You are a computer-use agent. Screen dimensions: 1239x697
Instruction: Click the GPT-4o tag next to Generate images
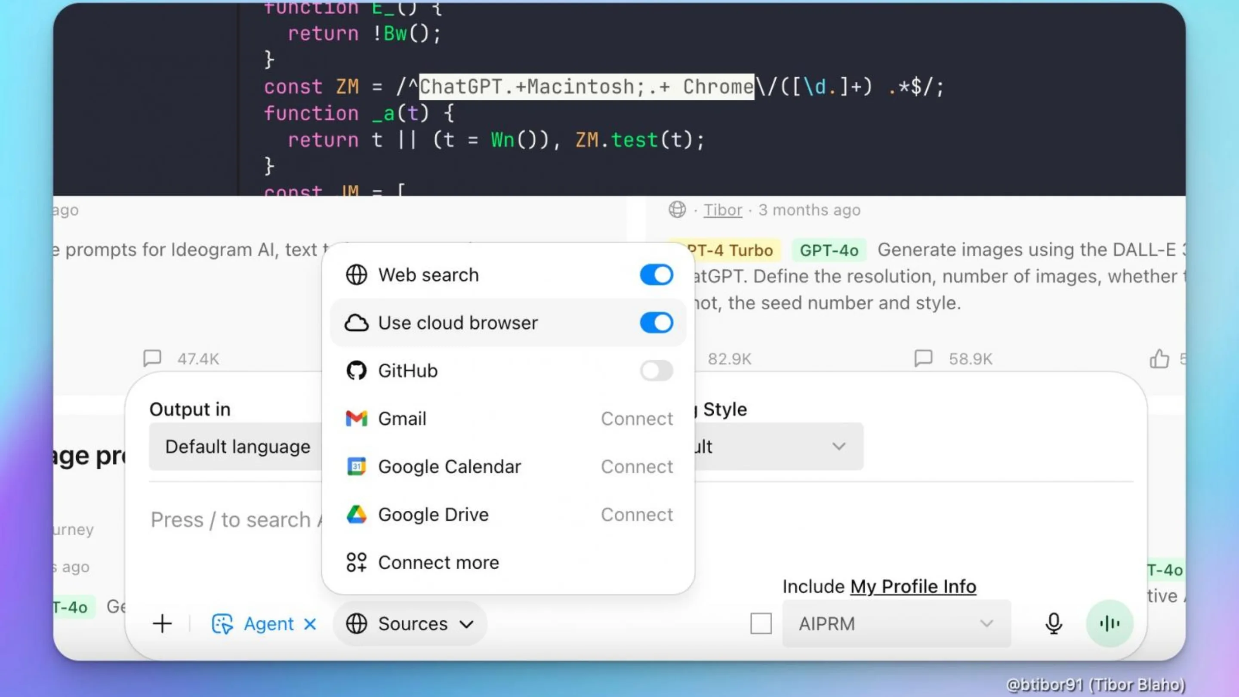pyautogui.click(x=829, y=250)
